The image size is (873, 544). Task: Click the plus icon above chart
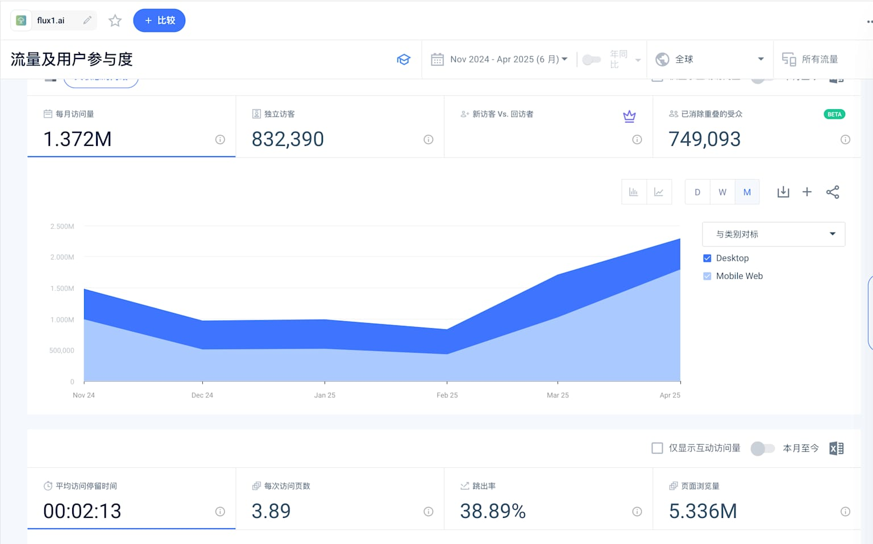(x=807, y=192)
